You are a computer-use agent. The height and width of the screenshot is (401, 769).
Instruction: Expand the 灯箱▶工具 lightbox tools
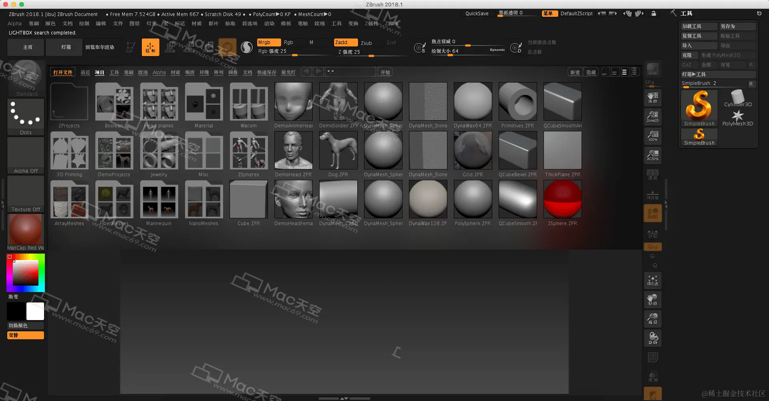(x=718, y=75)
